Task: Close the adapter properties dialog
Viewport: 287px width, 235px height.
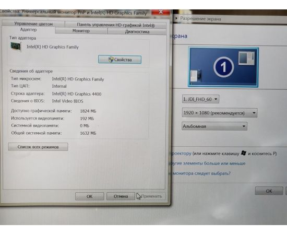Action: [x=161, y=12]
